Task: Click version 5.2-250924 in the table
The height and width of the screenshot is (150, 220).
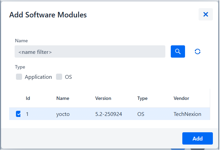Action: pos(109,114)
